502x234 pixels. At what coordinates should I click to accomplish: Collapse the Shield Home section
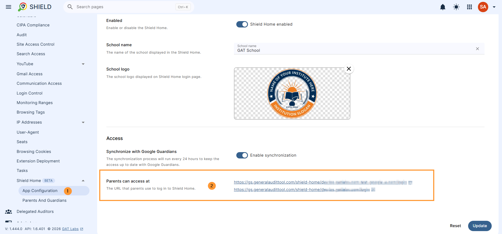click(83, 181)
